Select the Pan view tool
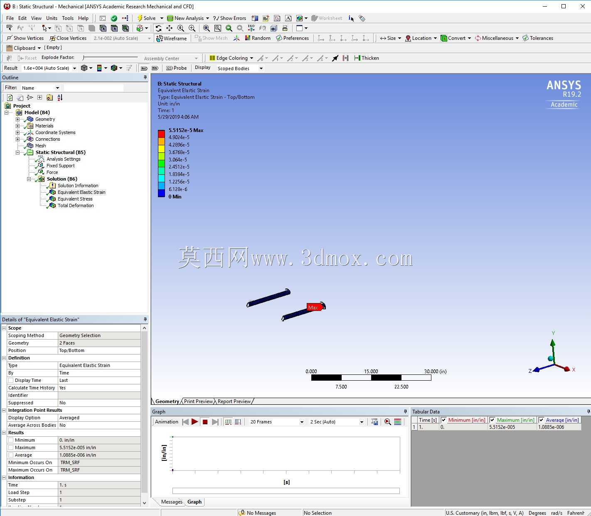Image resolution: width=591 pixels, height=516 pixels. click(170, 28)
